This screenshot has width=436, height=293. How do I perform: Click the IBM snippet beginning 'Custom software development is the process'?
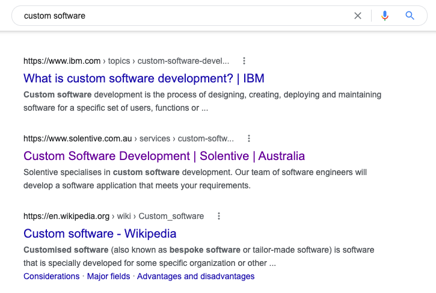click(x=202, y=101)
